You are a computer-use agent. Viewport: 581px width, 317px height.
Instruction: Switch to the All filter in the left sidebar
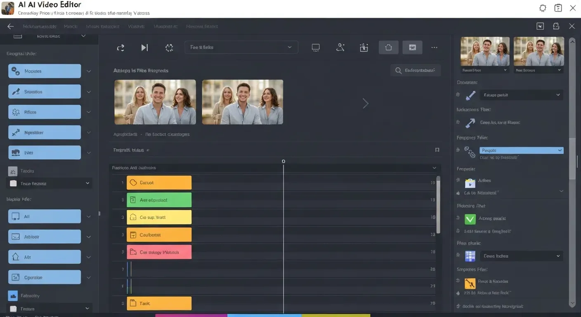pos(44,216)
